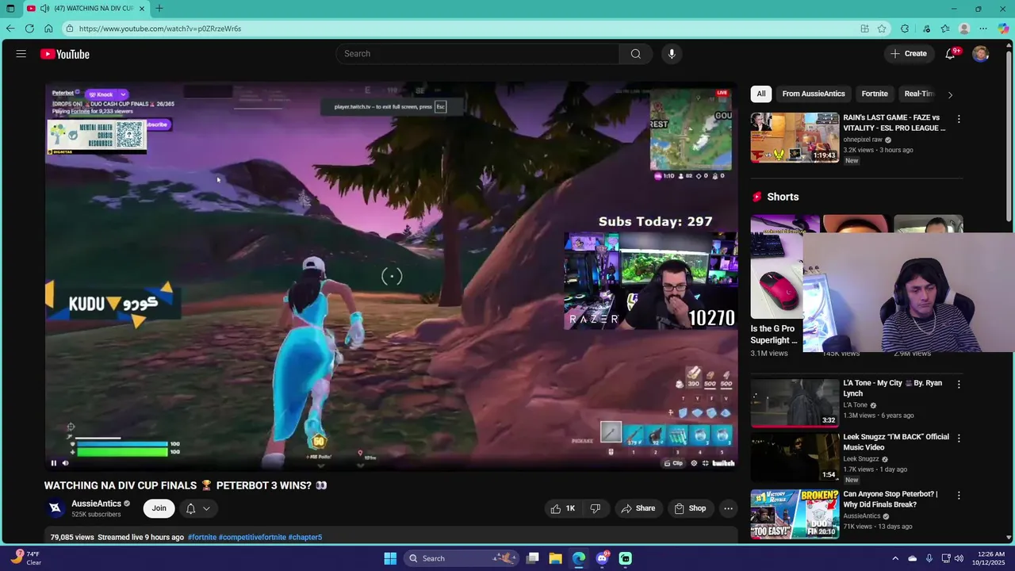This screenshot has width=1015, height=571.
Task: Select the Fortnite filter chip
Action: (x=875, y=94)
